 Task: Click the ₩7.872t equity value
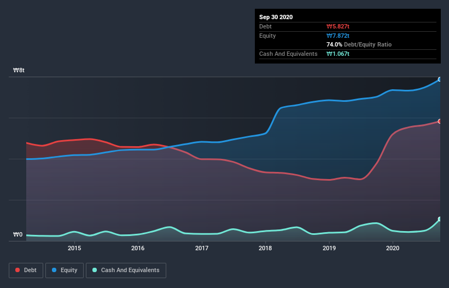click(338, 36)
